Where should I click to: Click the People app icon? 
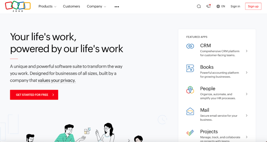click(190, 90)
